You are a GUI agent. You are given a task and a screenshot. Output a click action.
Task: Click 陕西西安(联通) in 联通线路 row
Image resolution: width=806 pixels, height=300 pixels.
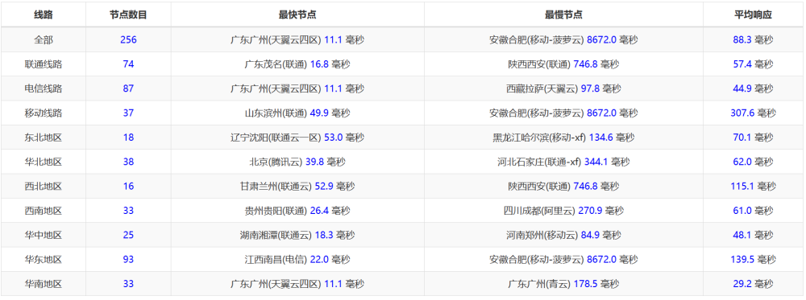pyautogui.click(x=540, y=64)
